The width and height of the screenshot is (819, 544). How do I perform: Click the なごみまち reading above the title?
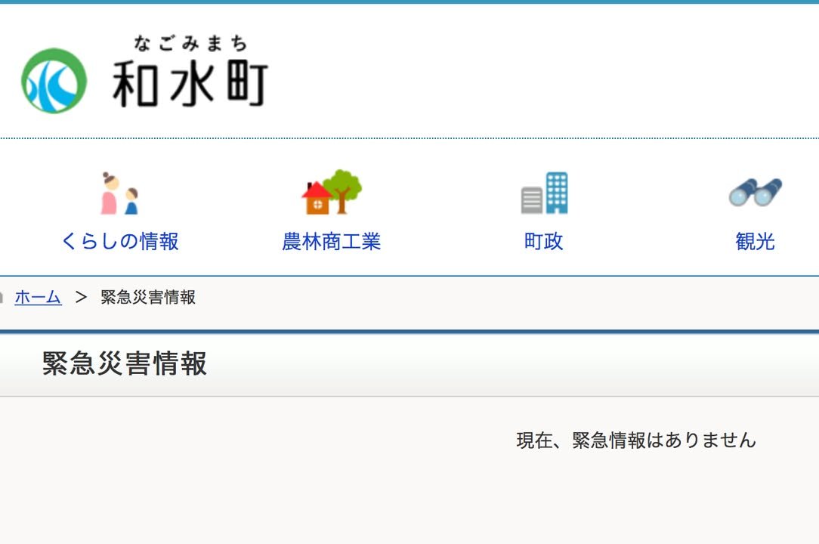point(190,43)
